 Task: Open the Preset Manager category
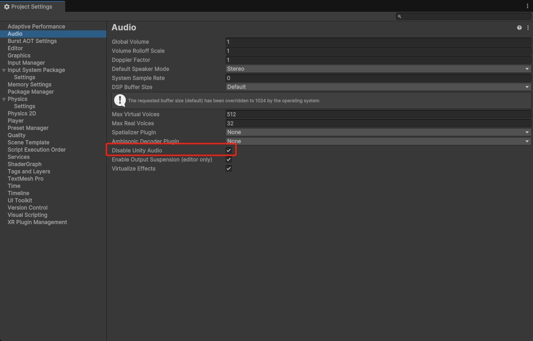tap(28, 128)
